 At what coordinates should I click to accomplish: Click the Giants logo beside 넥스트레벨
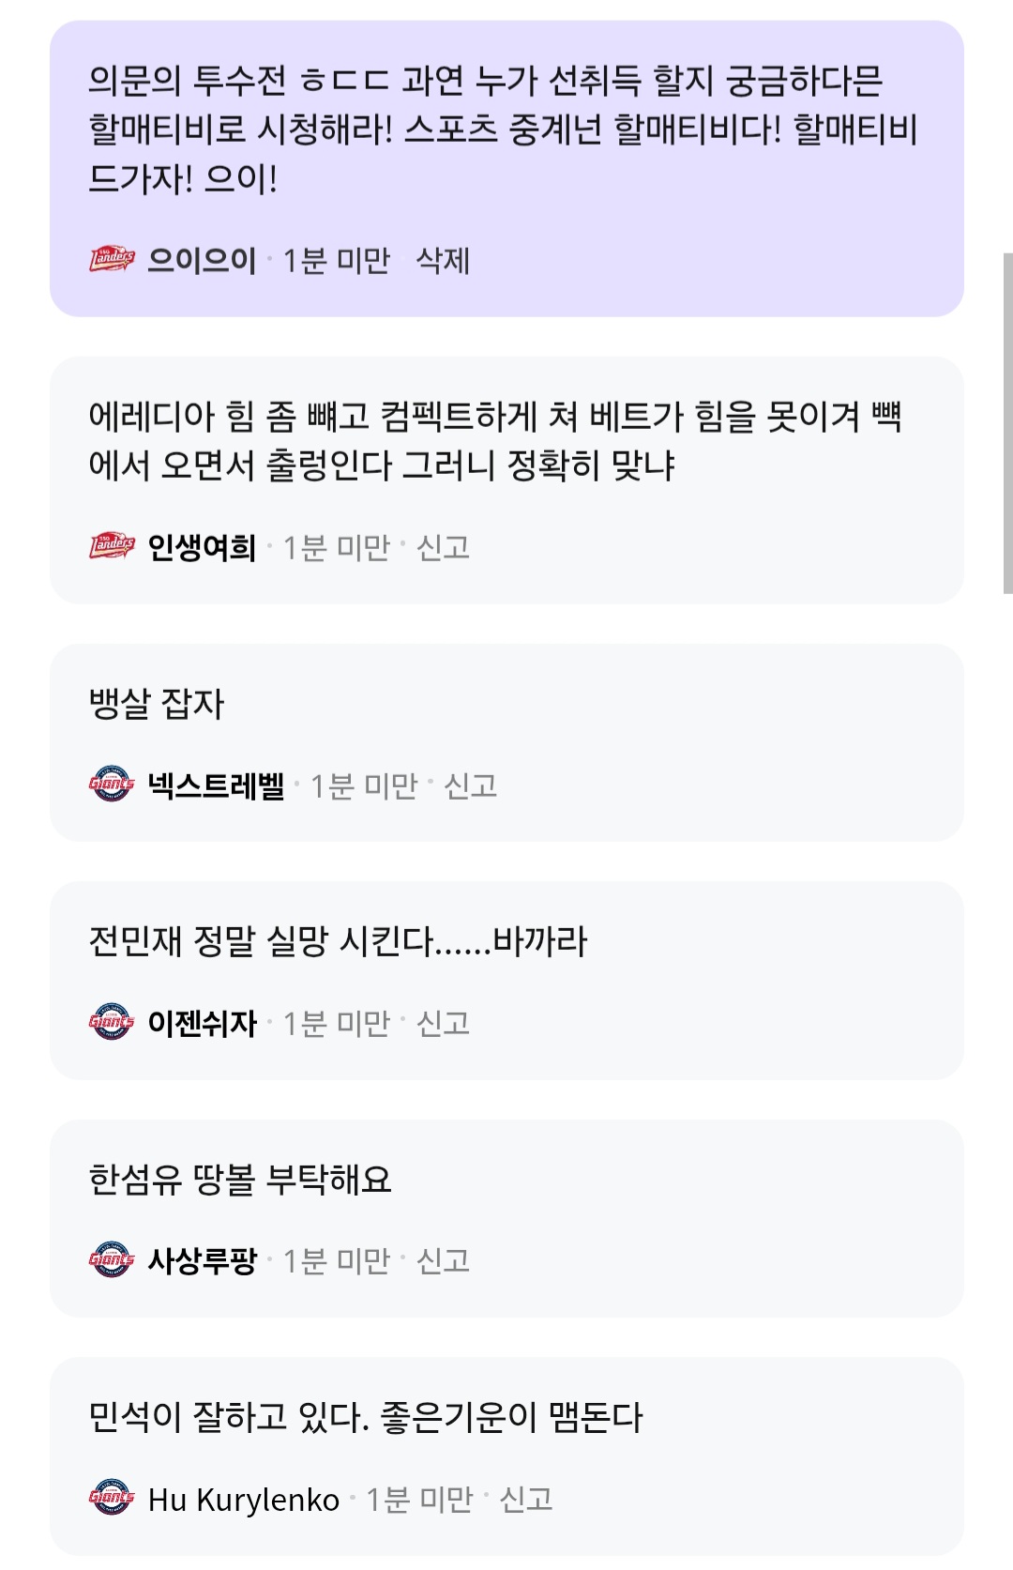(x=112, y=785)
